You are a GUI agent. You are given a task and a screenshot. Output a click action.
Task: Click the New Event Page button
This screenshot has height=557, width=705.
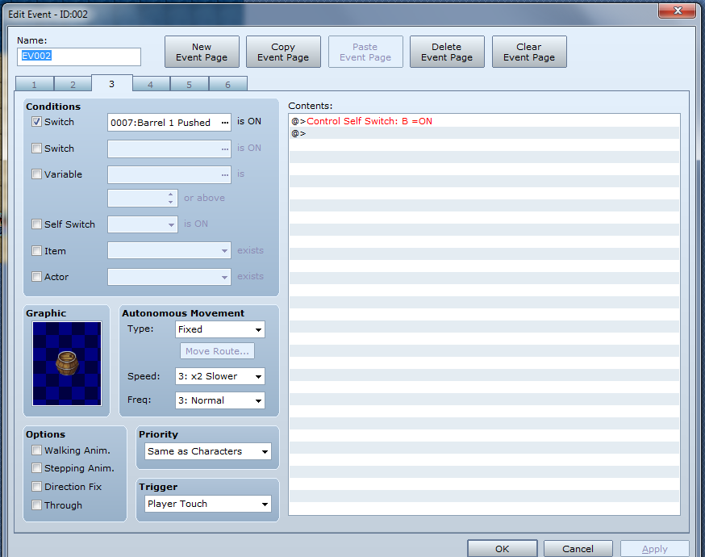[x=202, y=52]
